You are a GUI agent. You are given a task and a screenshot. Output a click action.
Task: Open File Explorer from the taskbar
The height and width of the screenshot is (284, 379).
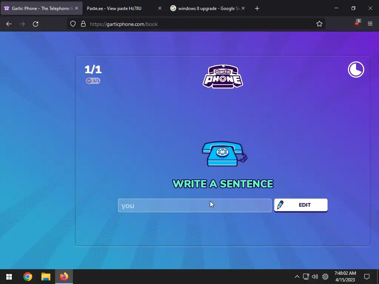[x=46, y=277]
